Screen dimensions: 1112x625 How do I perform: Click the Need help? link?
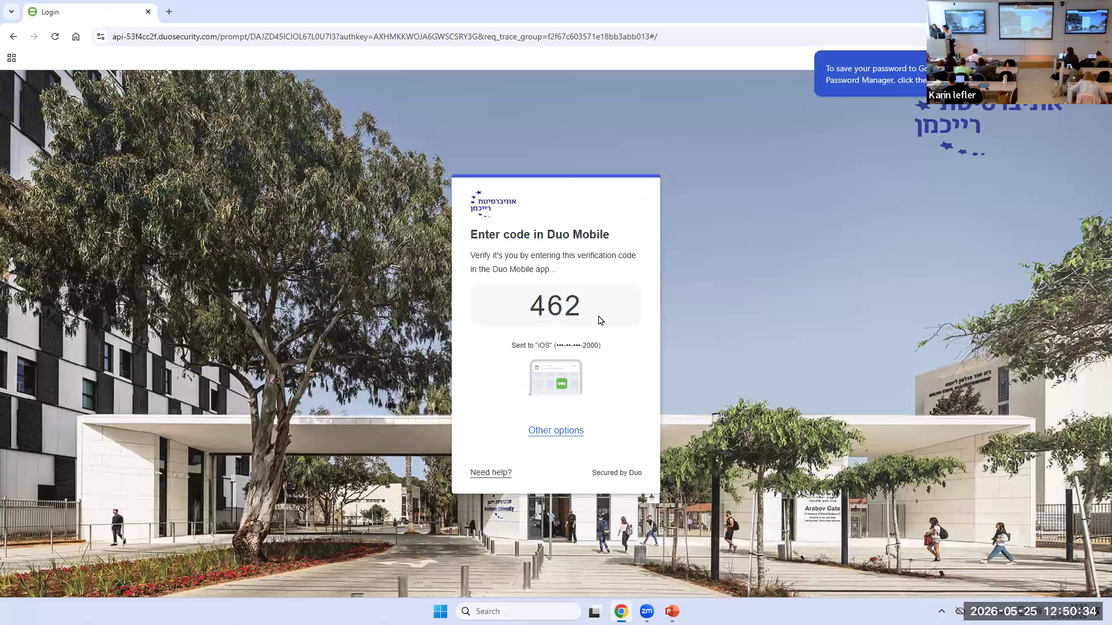pyautogui.click(x=491, y=472)
